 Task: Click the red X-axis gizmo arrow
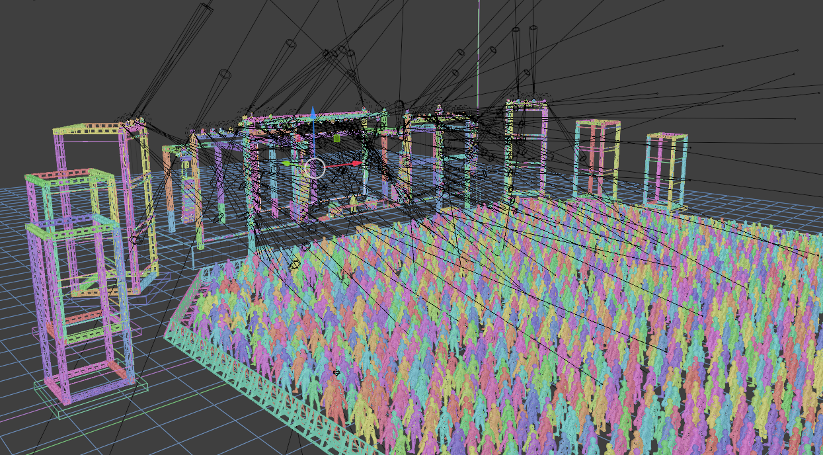[359, 162]
